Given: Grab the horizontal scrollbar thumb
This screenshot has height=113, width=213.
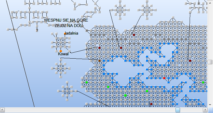Looking at the screenshot, I should (178, 110).
